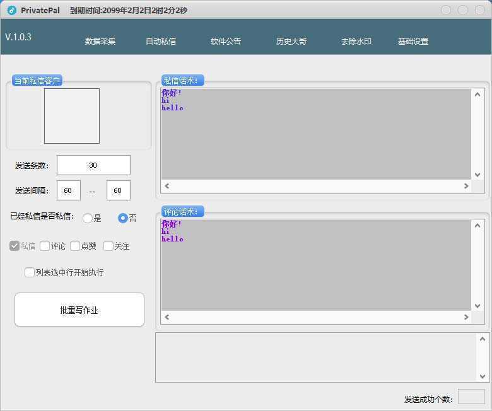This screenshot has width=492, height=411.
Task: Open the 基础设置 tab
Action: point(413,41)
